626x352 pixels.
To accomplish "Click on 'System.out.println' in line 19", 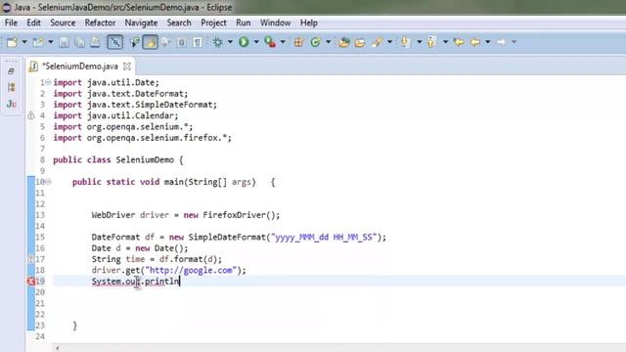I will pyautogui.click(x=135, y=282).
